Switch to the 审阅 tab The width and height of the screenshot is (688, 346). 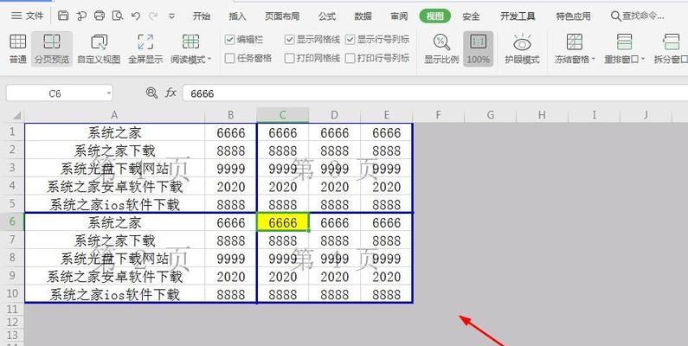(399, 16)
